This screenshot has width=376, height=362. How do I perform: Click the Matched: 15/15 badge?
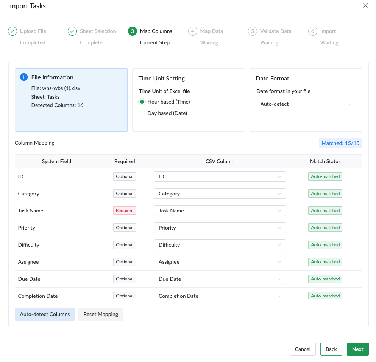(x=340, y=143)
